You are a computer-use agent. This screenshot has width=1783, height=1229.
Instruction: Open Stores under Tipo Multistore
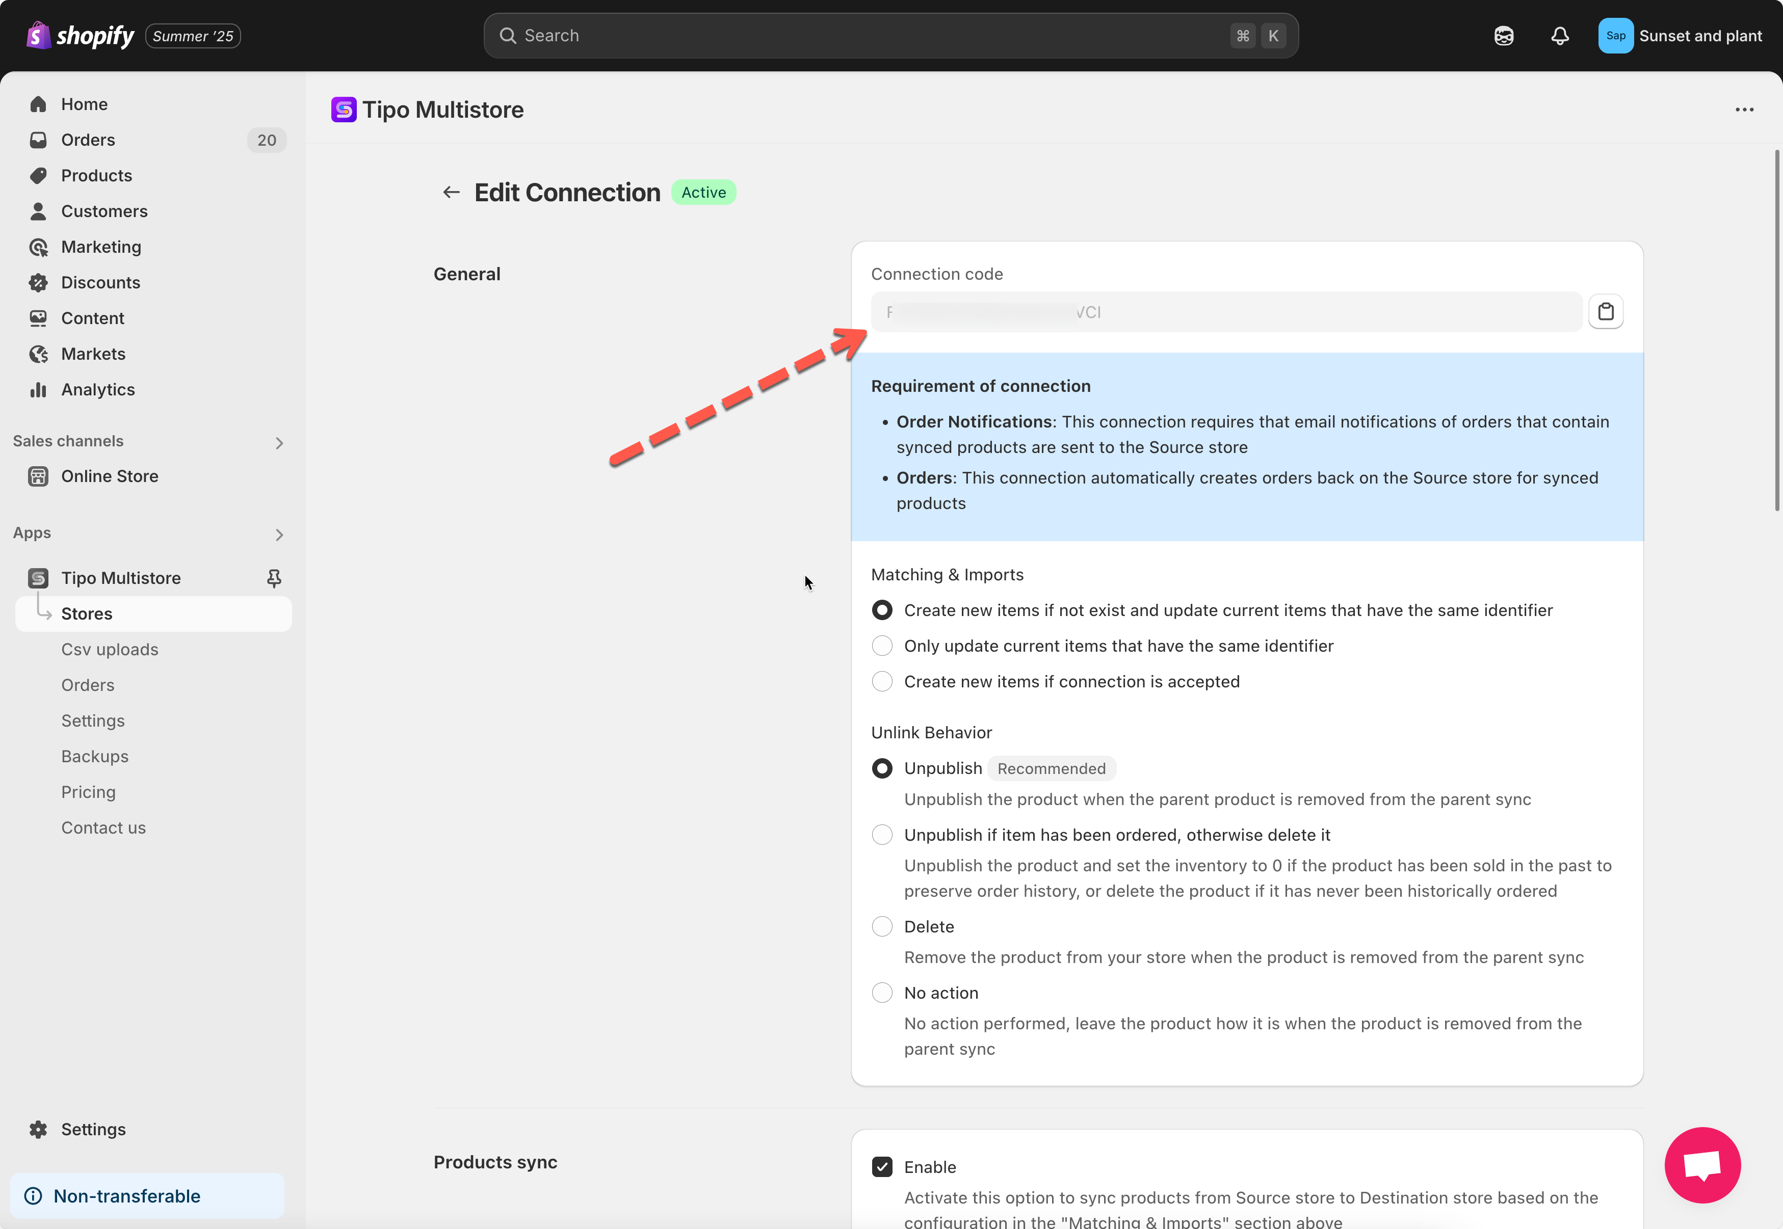(153, 613)
